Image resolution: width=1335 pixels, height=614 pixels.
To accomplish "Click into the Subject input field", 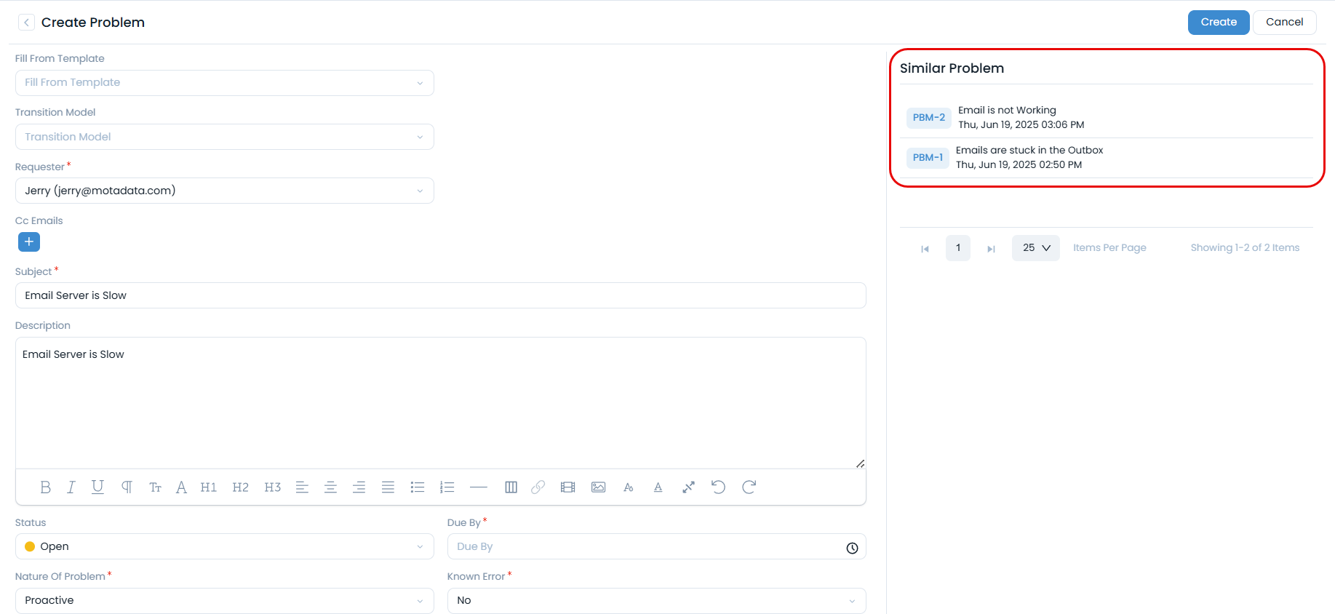I will coord(440,295).
